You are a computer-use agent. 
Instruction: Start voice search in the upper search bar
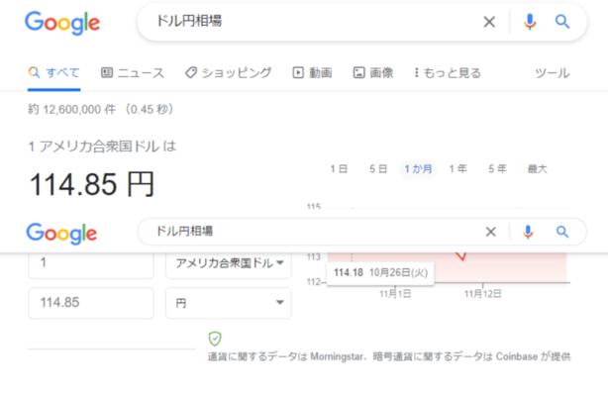pyautogui.click(x=530, y=22)
